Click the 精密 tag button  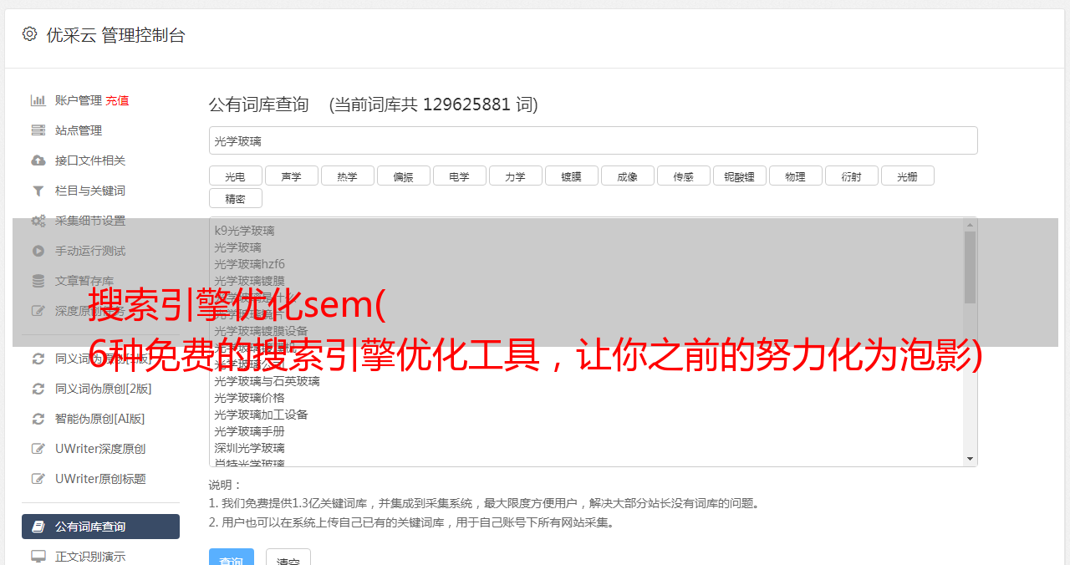click(236, 198)
